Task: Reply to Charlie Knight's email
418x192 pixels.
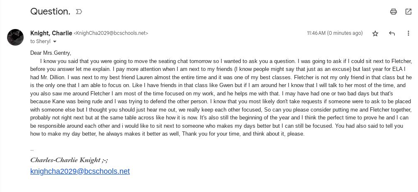Action: pos(392,34)
